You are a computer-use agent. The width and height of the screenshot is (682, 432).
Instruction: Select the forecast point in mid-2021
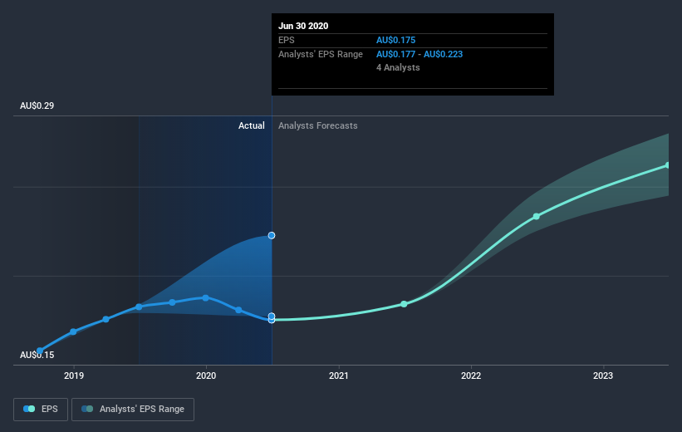(x=404, y=304)
